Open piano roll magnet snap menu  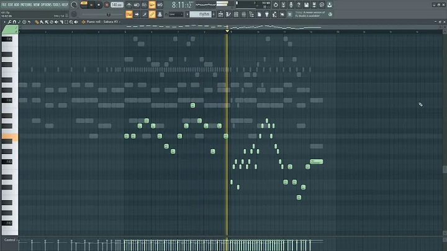tap(14, 22)
